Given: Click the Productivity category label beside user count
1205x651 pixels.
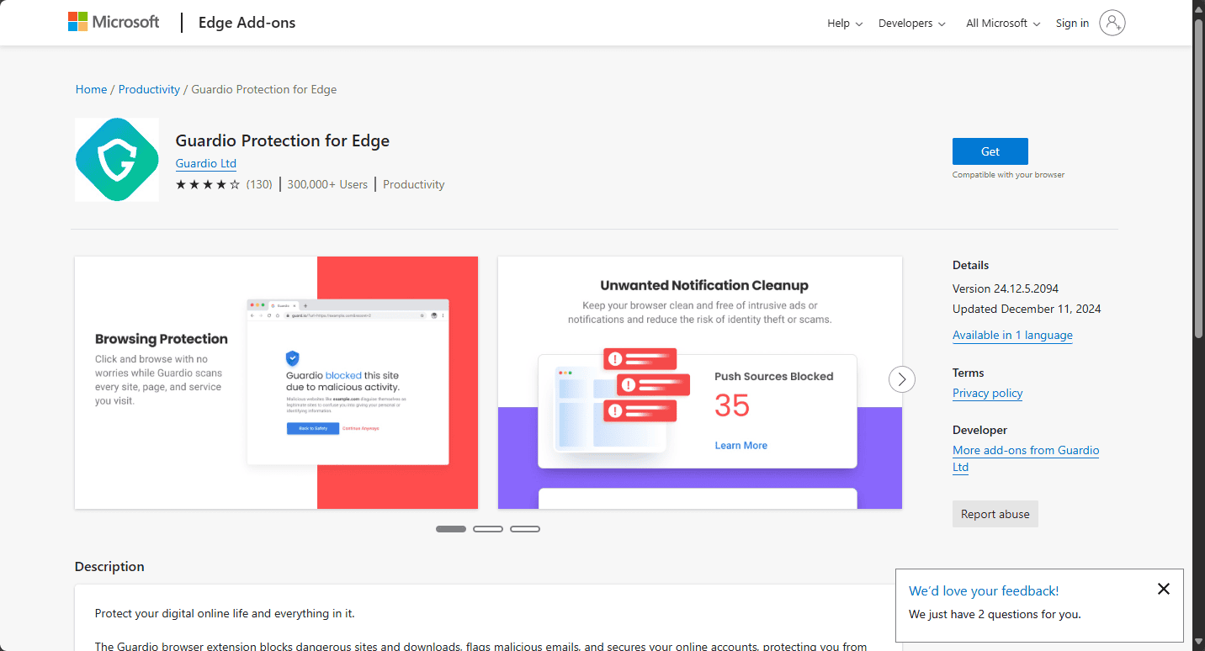Looking at the screenshot, I should 414,184.
